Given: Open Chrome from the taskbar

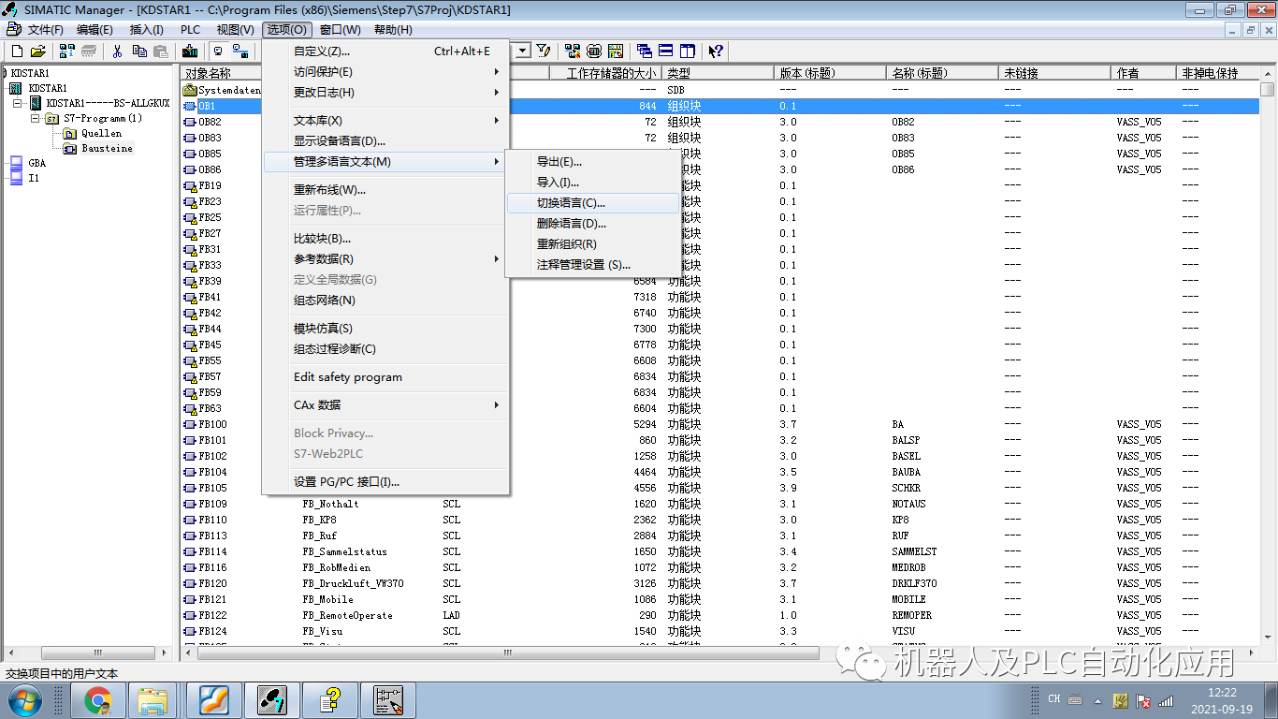Looking at the screenshot, I should coord(98,699).
